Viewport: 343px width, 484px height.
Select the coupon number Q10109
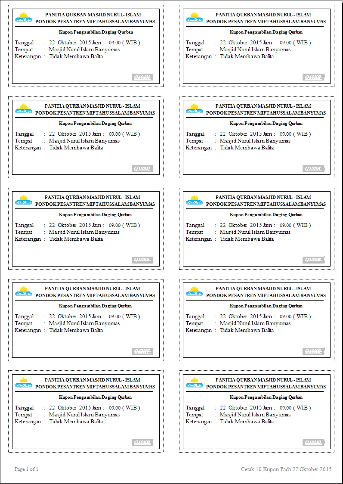point(142,443)
